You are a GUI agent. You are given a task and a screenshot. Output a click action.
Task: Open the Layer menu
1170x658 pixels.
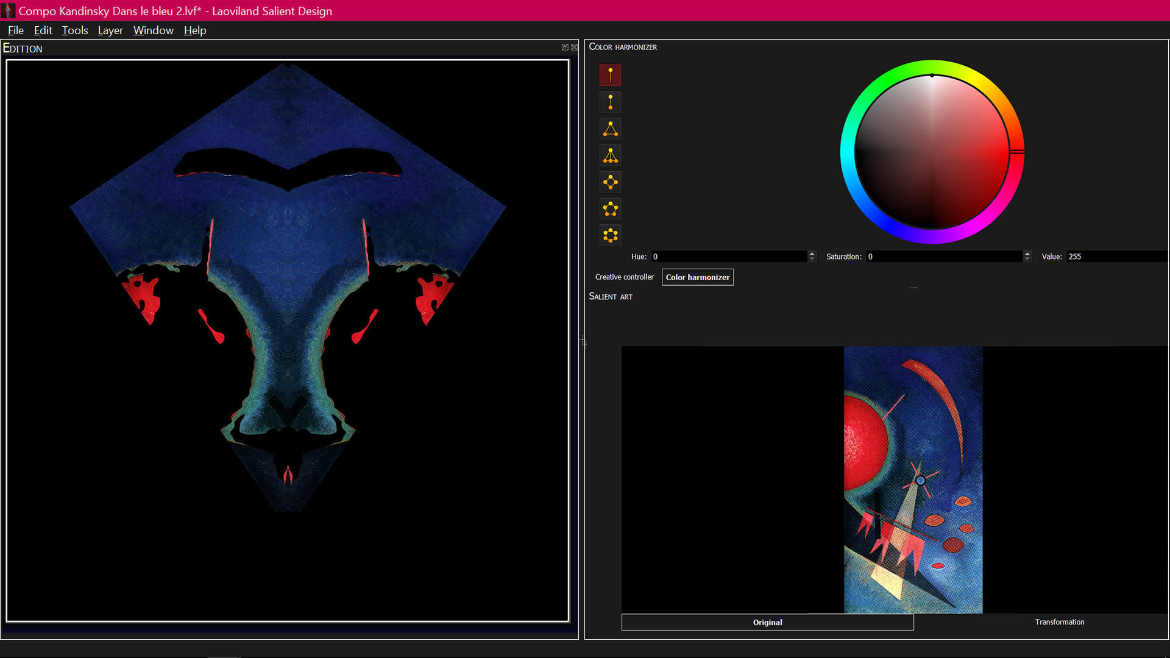[x=109, y=30]
